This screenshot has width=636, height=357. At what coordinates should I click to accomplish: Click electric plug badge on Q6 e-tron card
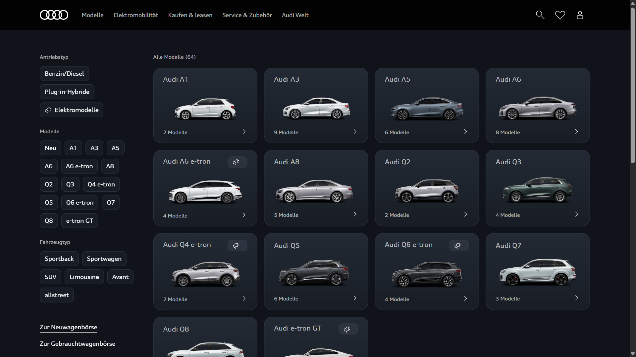click(458, 245)
